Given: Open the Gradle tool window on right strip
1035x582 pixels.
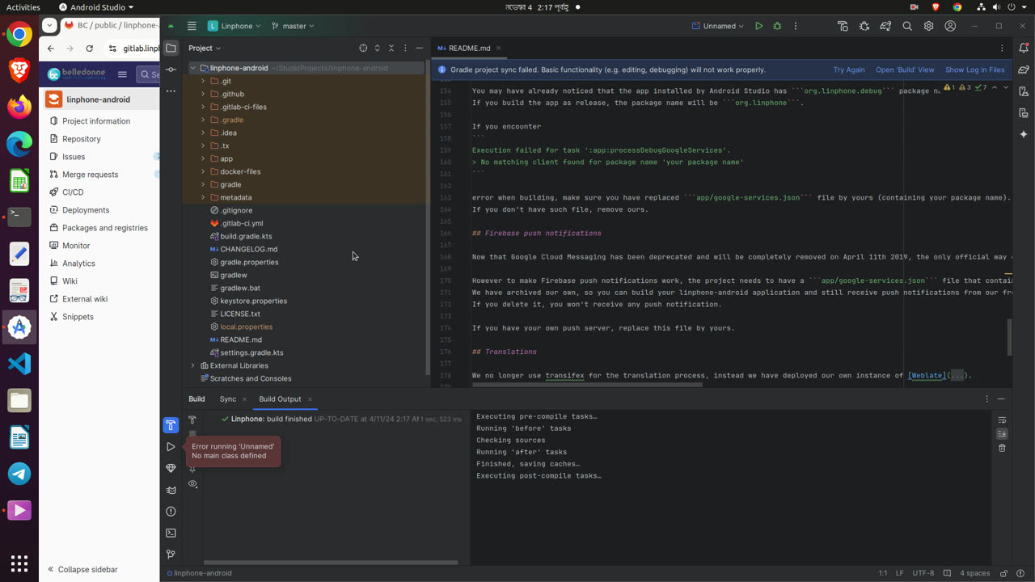Looking at the screenshot, I should (1024, 70).
